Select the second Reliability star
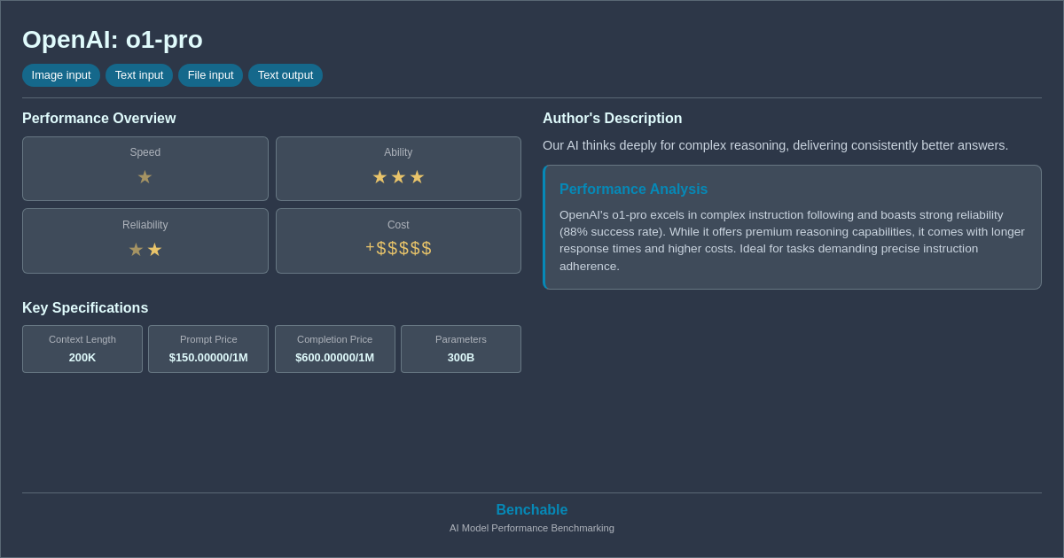1064x558 pixels. click(154, 249)
